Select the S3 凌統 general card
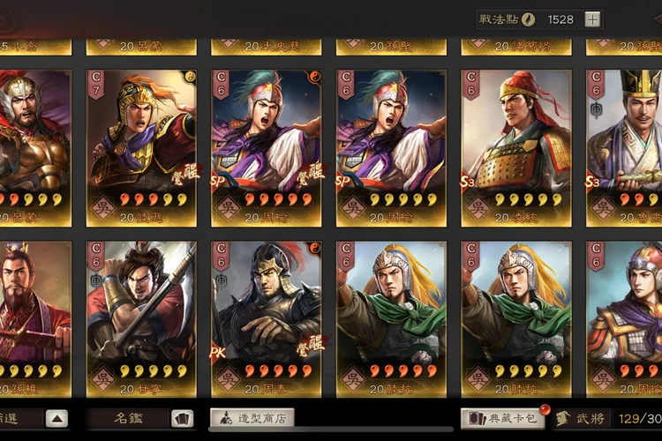The image size is (662, 441). point(516,148)
